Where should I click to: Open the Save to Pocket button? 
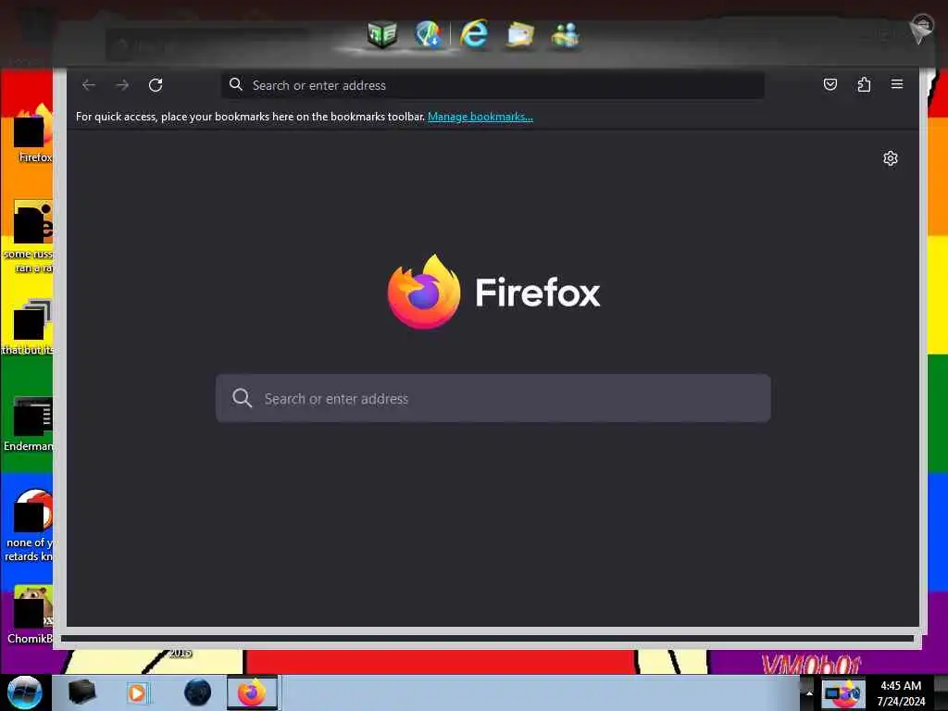coord(830,84)
